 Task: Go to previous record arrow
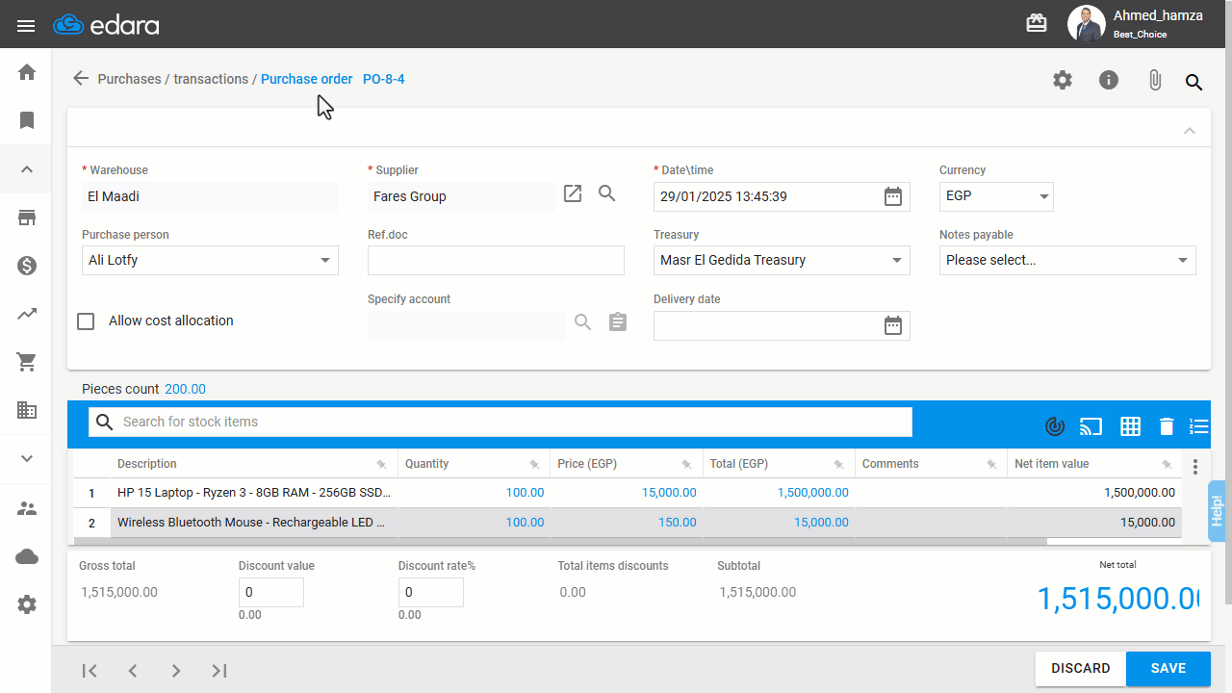point(133,671)
